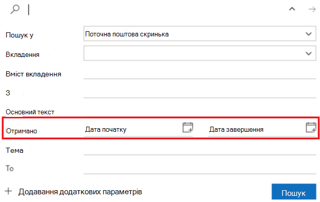Viewport: 320px width, 202px height.
Task: Click the empty Вкладення combo box field
Action: point(200,53)
